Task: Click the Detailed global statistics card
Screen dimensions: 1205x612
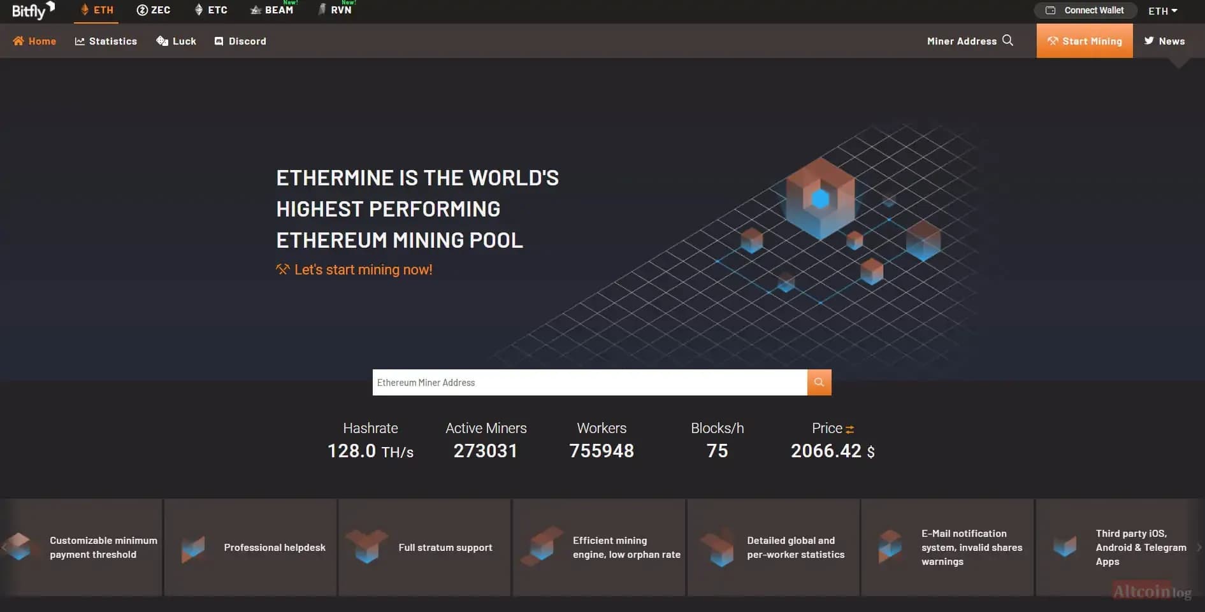Action: coord(774,547)
